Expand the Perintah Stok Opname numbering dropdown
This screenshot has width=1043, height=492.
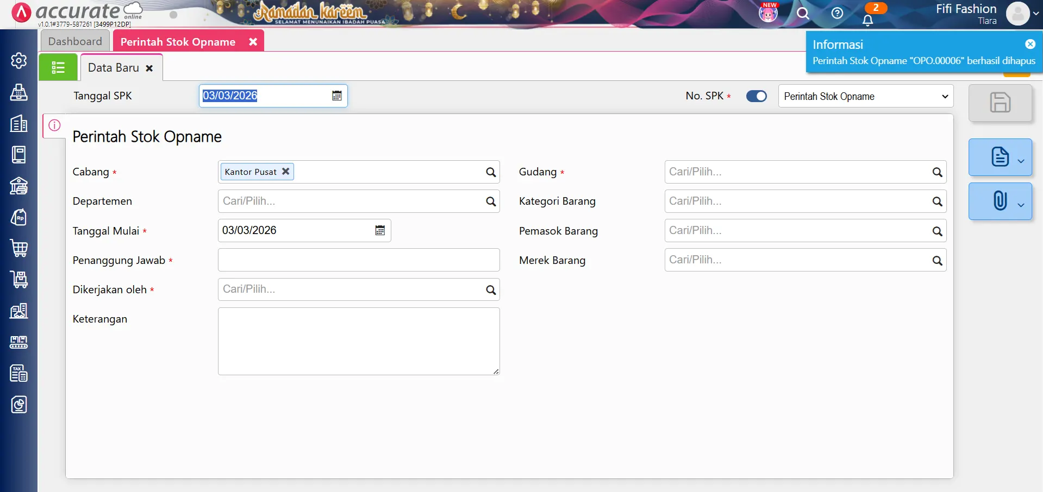pos(865,96)
